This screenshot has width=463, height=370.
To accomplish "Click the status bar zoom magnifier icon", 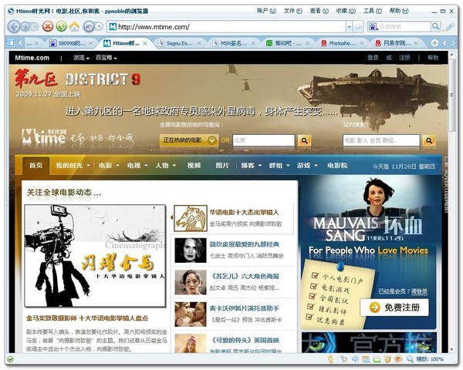I will coord(410,359).
